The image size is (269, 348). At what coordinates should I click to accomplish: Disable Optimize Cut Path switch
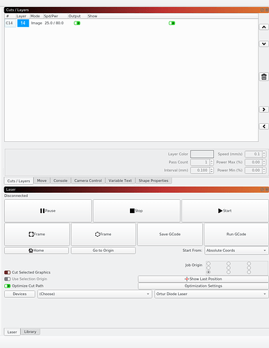pyautogui.click(x=8, y=286)
